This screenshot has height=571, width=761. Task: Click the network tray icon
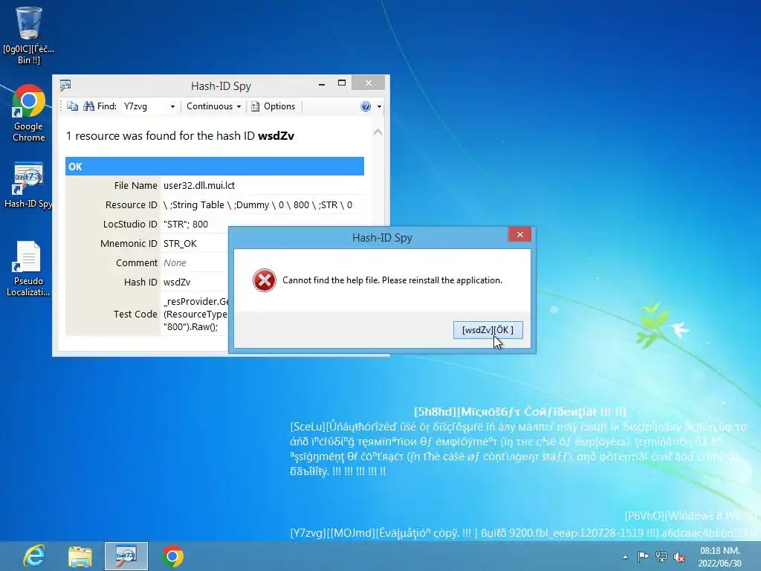tap(661, 557)
